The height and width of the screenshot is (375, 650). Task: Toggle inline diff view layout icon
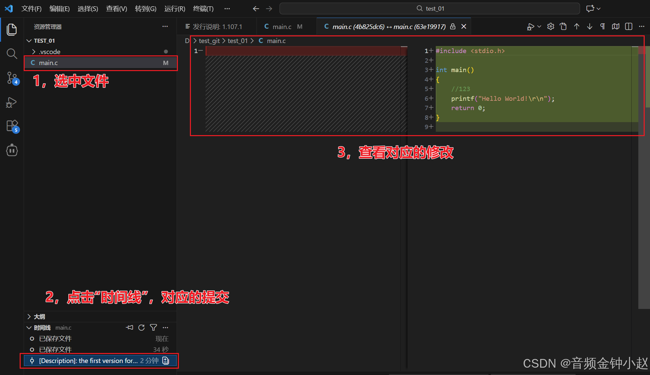pyautogui.click(x=629, y=27)
